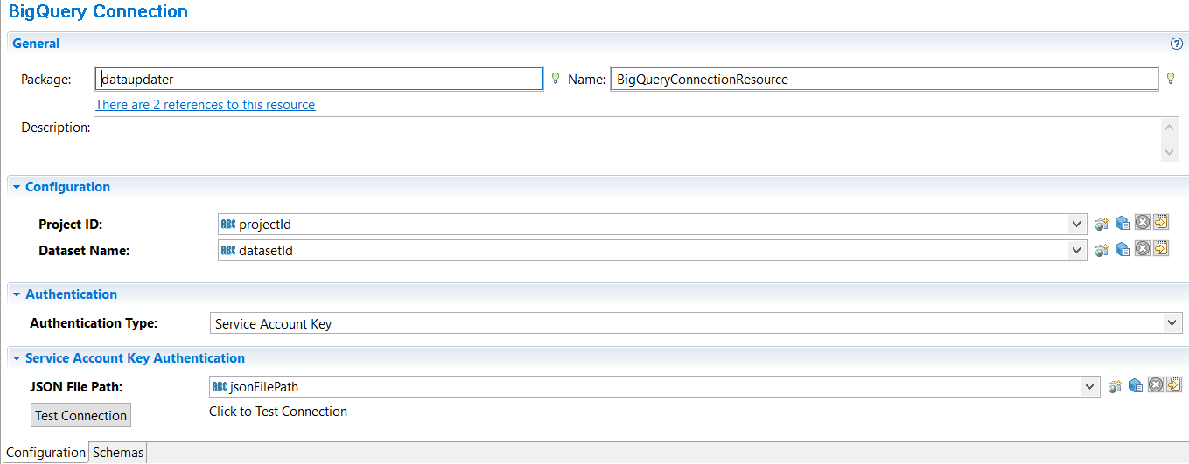Click the Description scrollbar down arrow
The width and height of the screenshot is (1189, 464).
tap(1171, 152)
